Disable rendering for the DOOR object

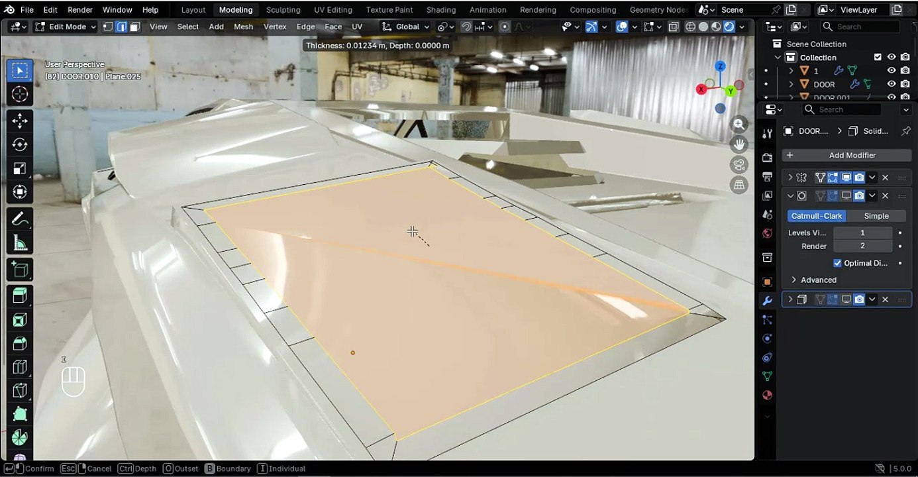(905, 84)
